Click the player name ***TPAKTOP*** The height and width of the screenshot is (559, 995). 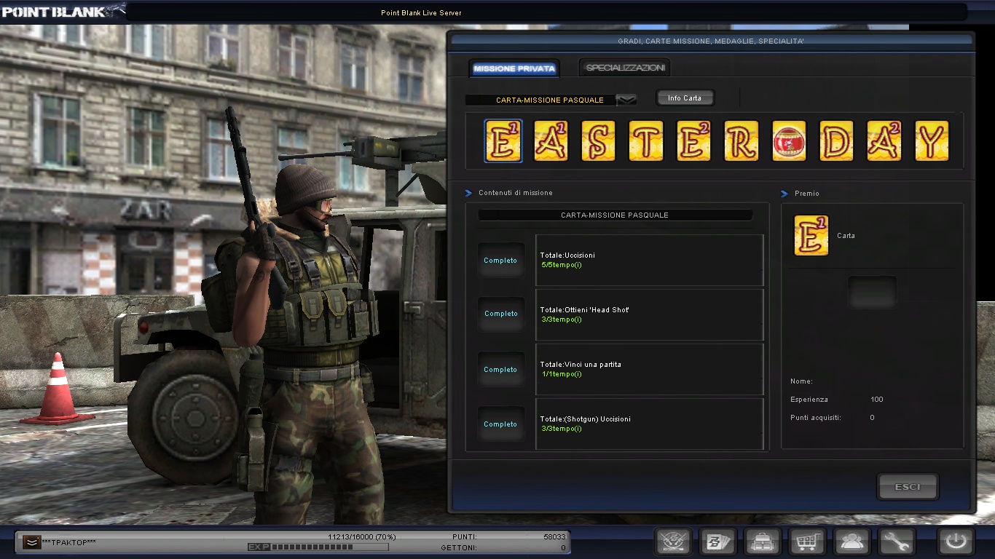pyautogui.click(x=69, y=543)
